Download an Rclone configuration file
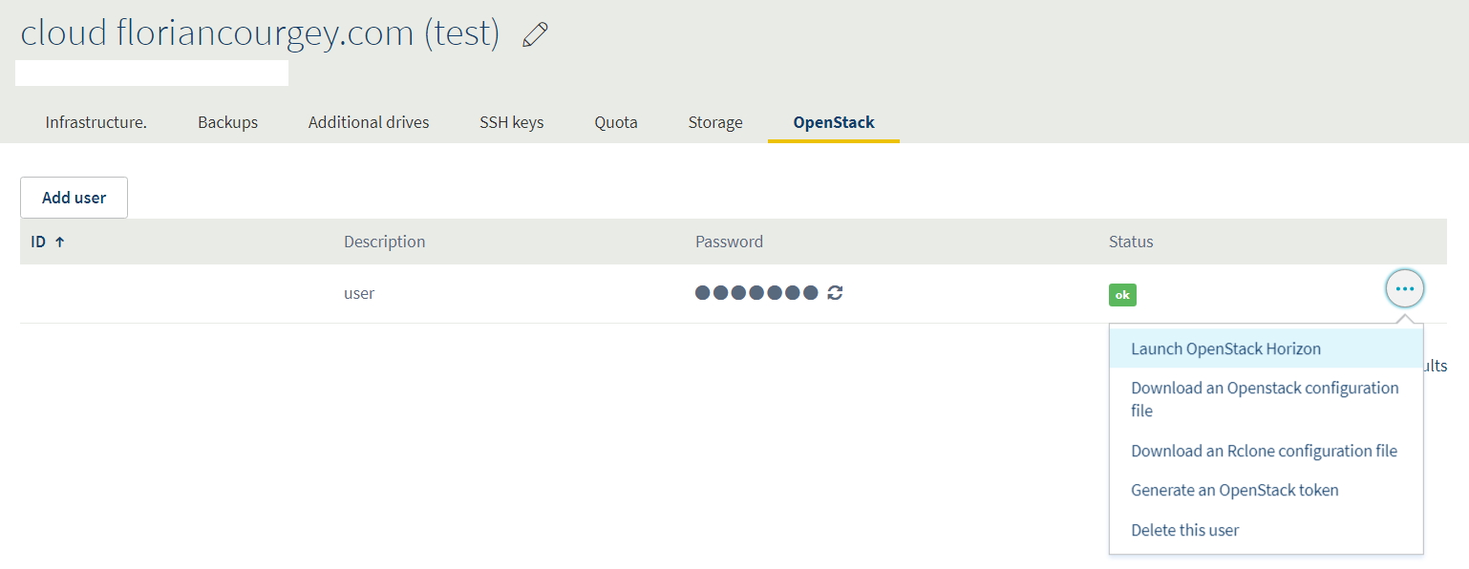1469x569 pixels. tap(1264, 451)
